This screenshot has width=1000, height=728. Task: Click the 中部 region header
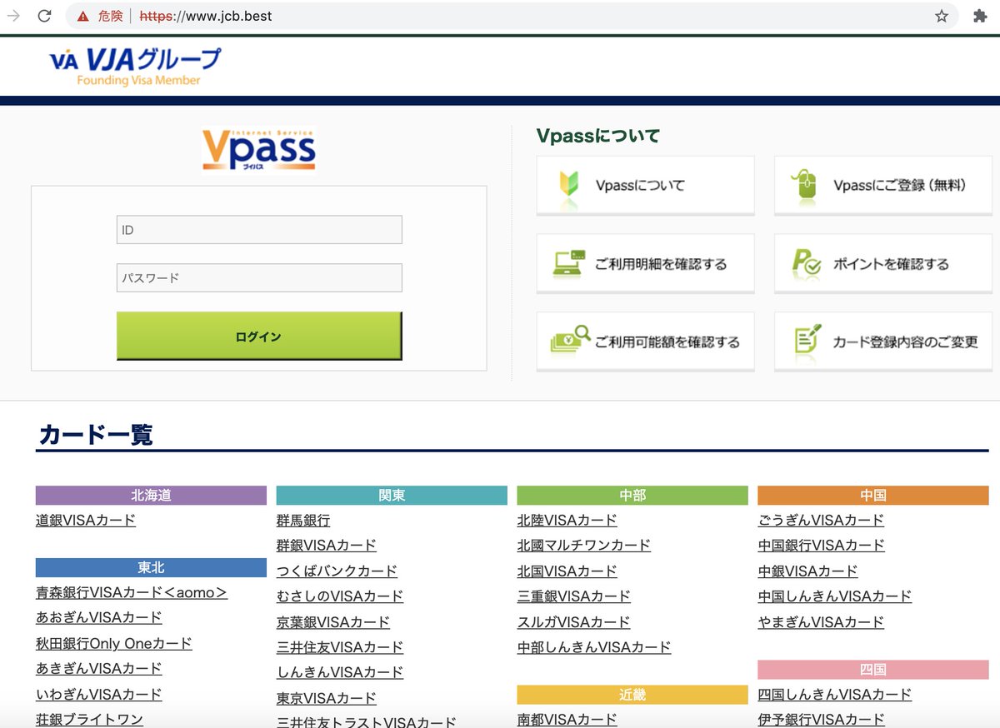(x=632, y=495)
